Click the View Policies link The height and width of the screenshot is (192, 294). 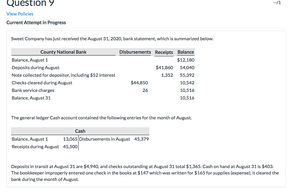point(20,14)
